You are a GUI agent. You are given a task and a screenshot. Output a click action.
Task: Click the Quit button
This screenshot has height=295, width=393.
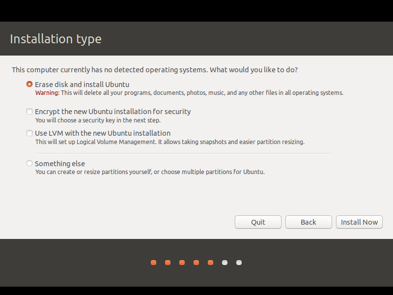[x=258, y=222]
